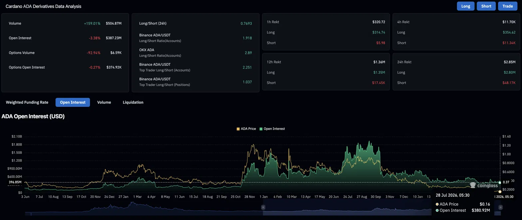This screenshot has width=522, height=220.
Task: Click the selected range window in mini chart
Action: [x=382, y=207]
